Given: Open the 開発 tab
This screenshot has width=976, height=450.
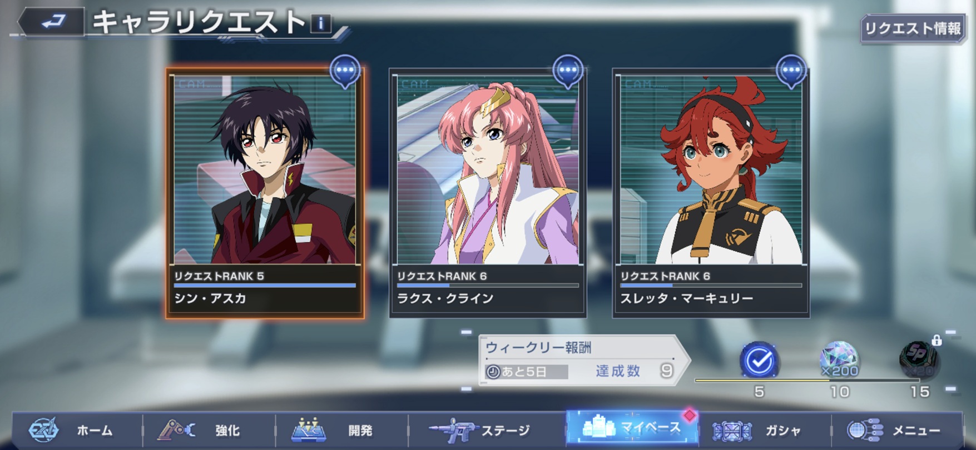Looking at the screenshot, I should pos(342,430).
